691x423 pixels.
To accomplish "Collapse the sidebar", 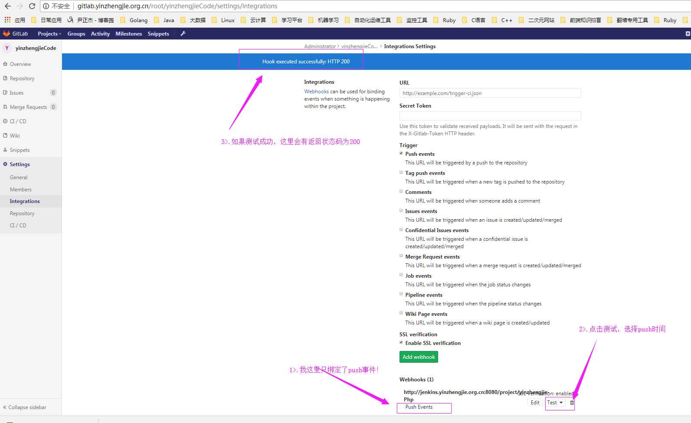I will point(25,407).
